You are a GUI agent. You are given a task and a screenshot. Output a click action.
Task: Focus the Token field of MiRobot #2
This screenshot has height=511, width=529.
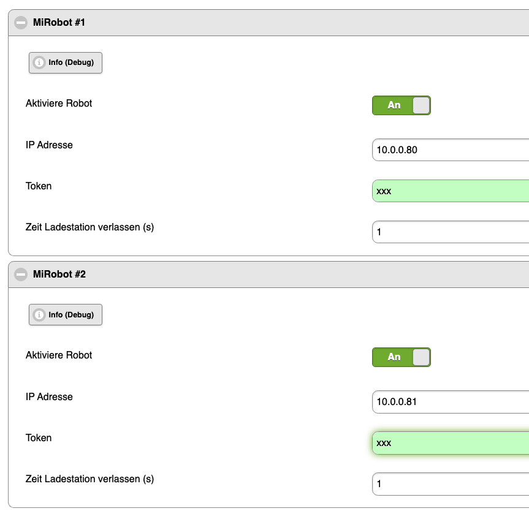click(451, 443)
